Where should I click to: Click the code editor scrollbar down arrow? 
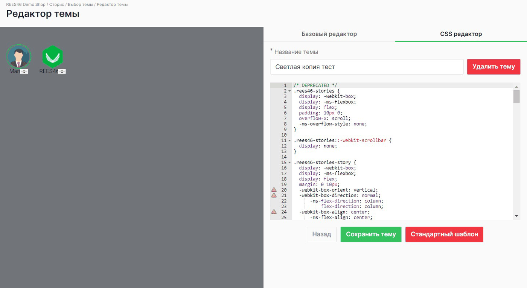(516, 216)
